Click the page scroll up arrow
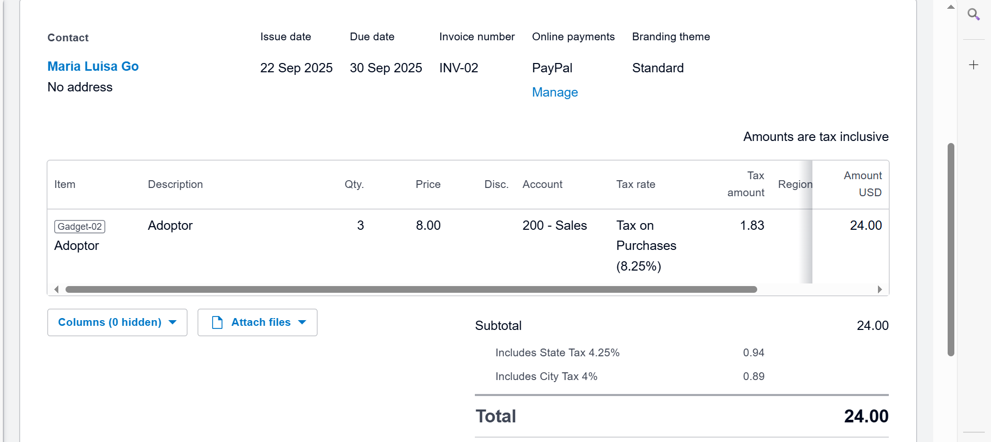The height and width of the screenshot is (442, 991). tap(951, 7)
